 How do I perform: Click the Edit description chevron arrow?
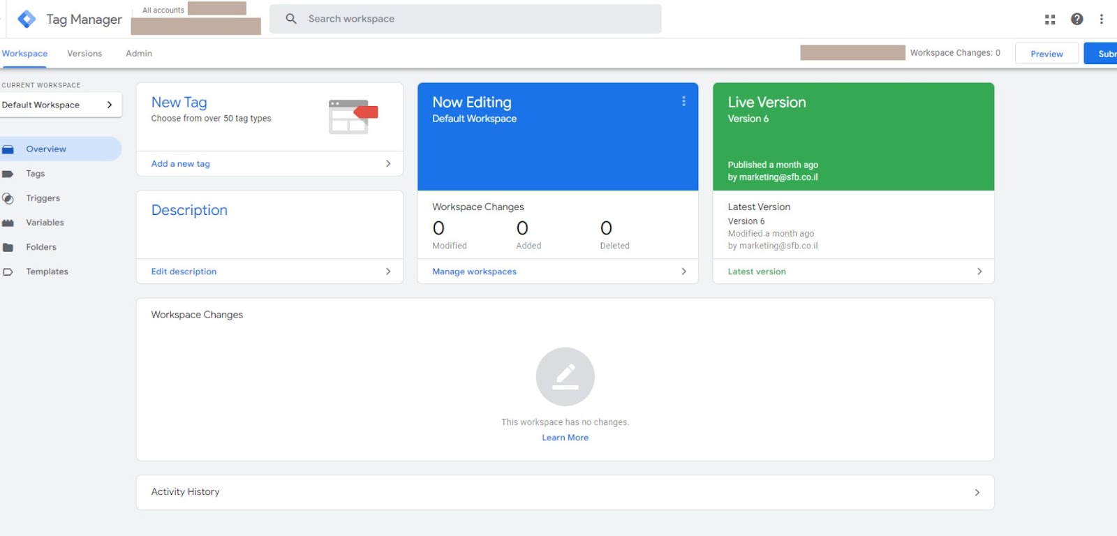(388, 271)
